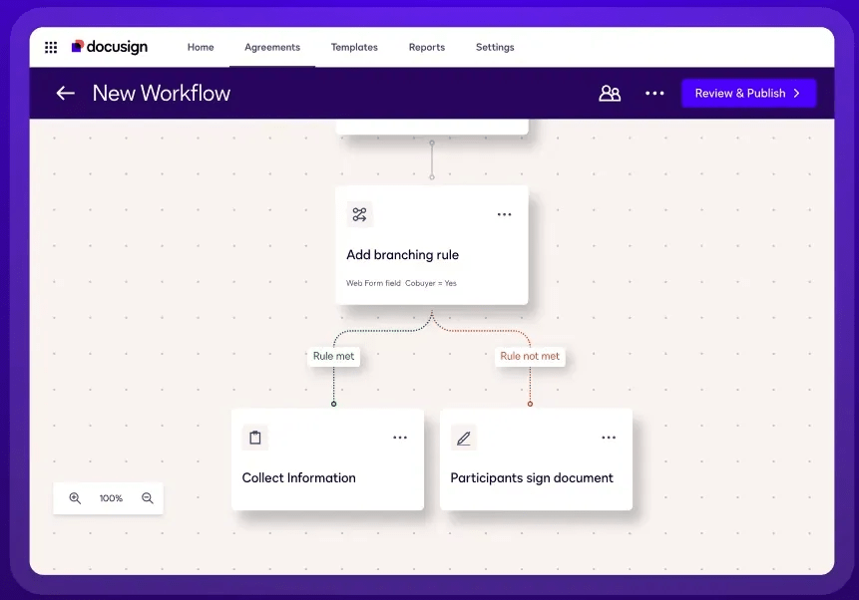Image resolution: width=859 pixels, height=600 pixels.
Task: Click the Docusign logo
Action: click(110, 47)
